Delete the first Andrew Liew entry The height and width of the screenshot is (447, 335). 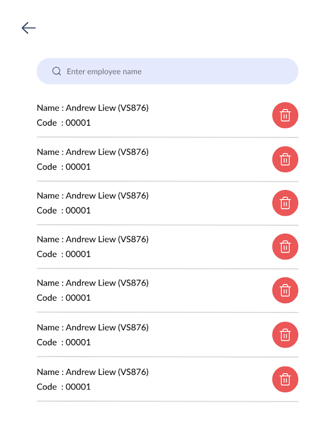(x=285, y=116)
